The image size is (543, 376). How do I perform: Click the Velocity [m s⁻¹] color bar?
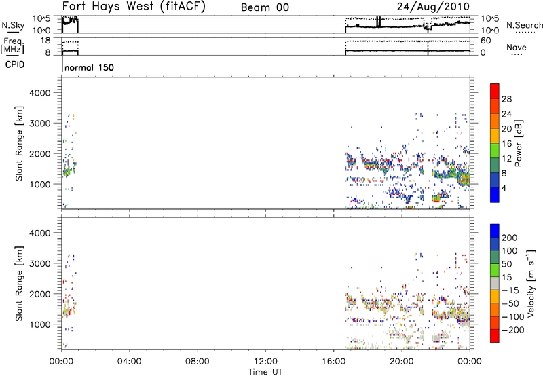click(x=495, y=283)
